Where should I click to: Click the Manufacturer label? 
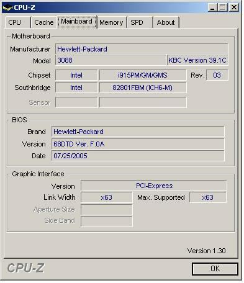point(30,49)
